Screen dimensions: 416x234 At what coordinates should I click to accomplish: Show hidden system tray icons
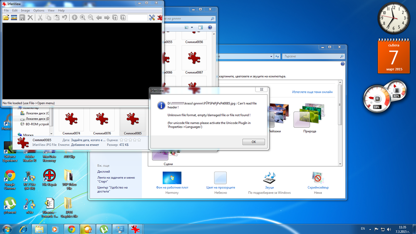click(x=370, y=229)
